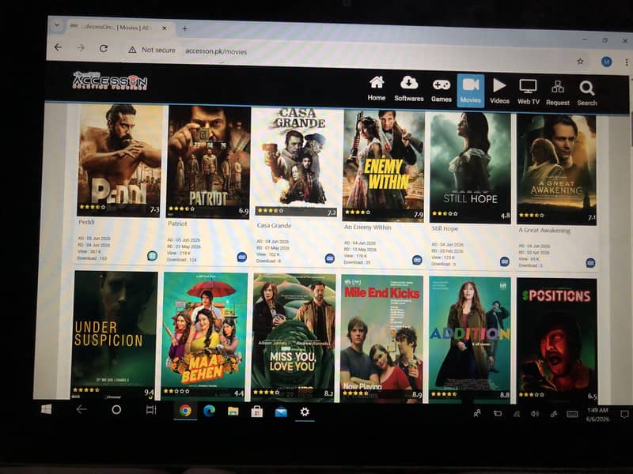The height and width of the screenshot is (474, 633).
Task: Open the browser profile avatar
Action: (x=606, y=62)
